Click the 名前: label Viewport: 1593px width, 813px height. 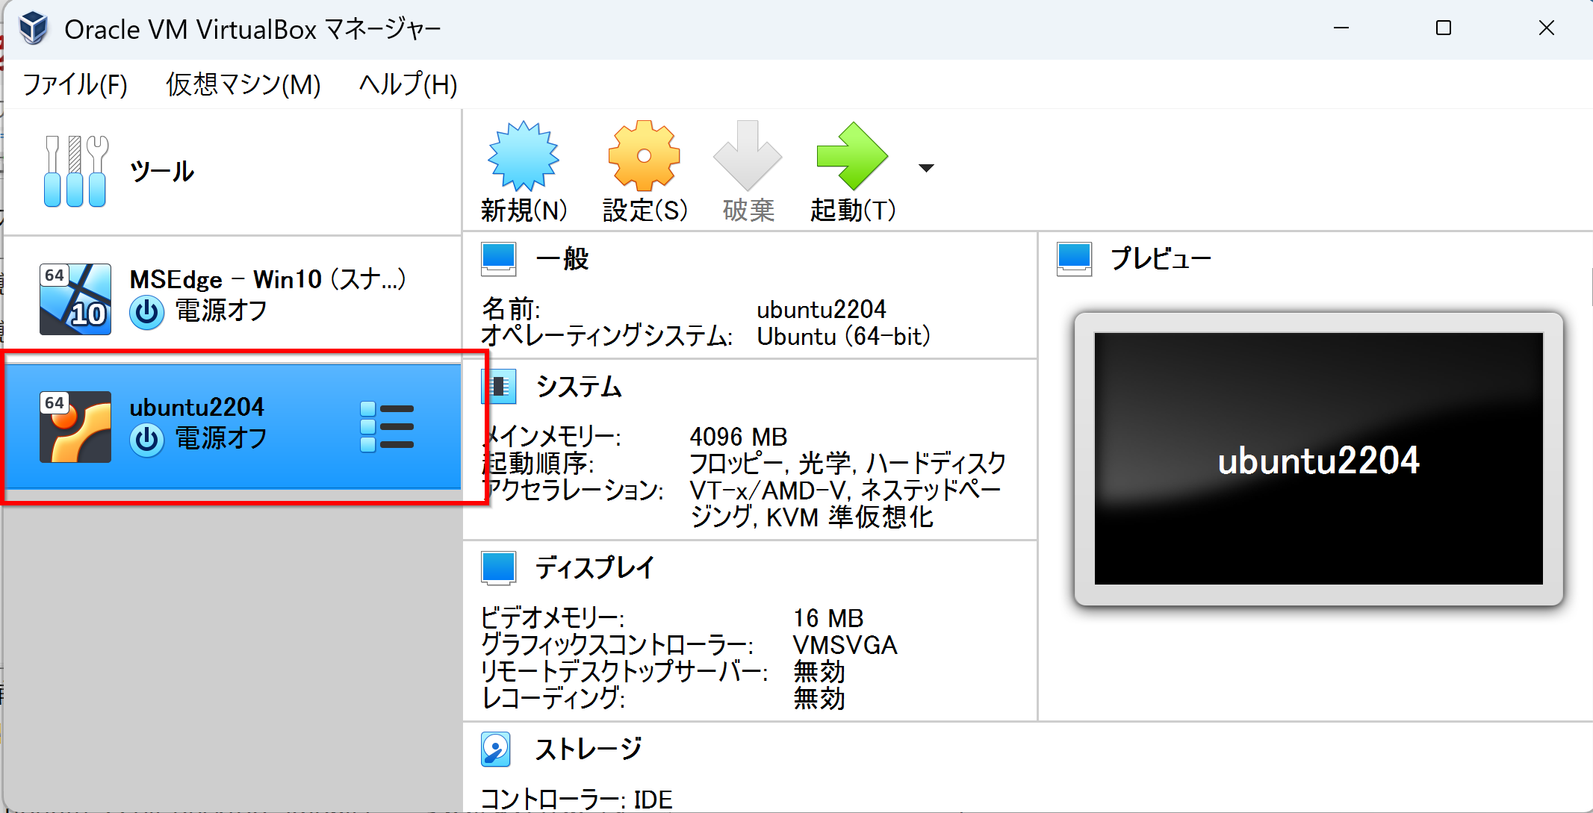(512, 309)
